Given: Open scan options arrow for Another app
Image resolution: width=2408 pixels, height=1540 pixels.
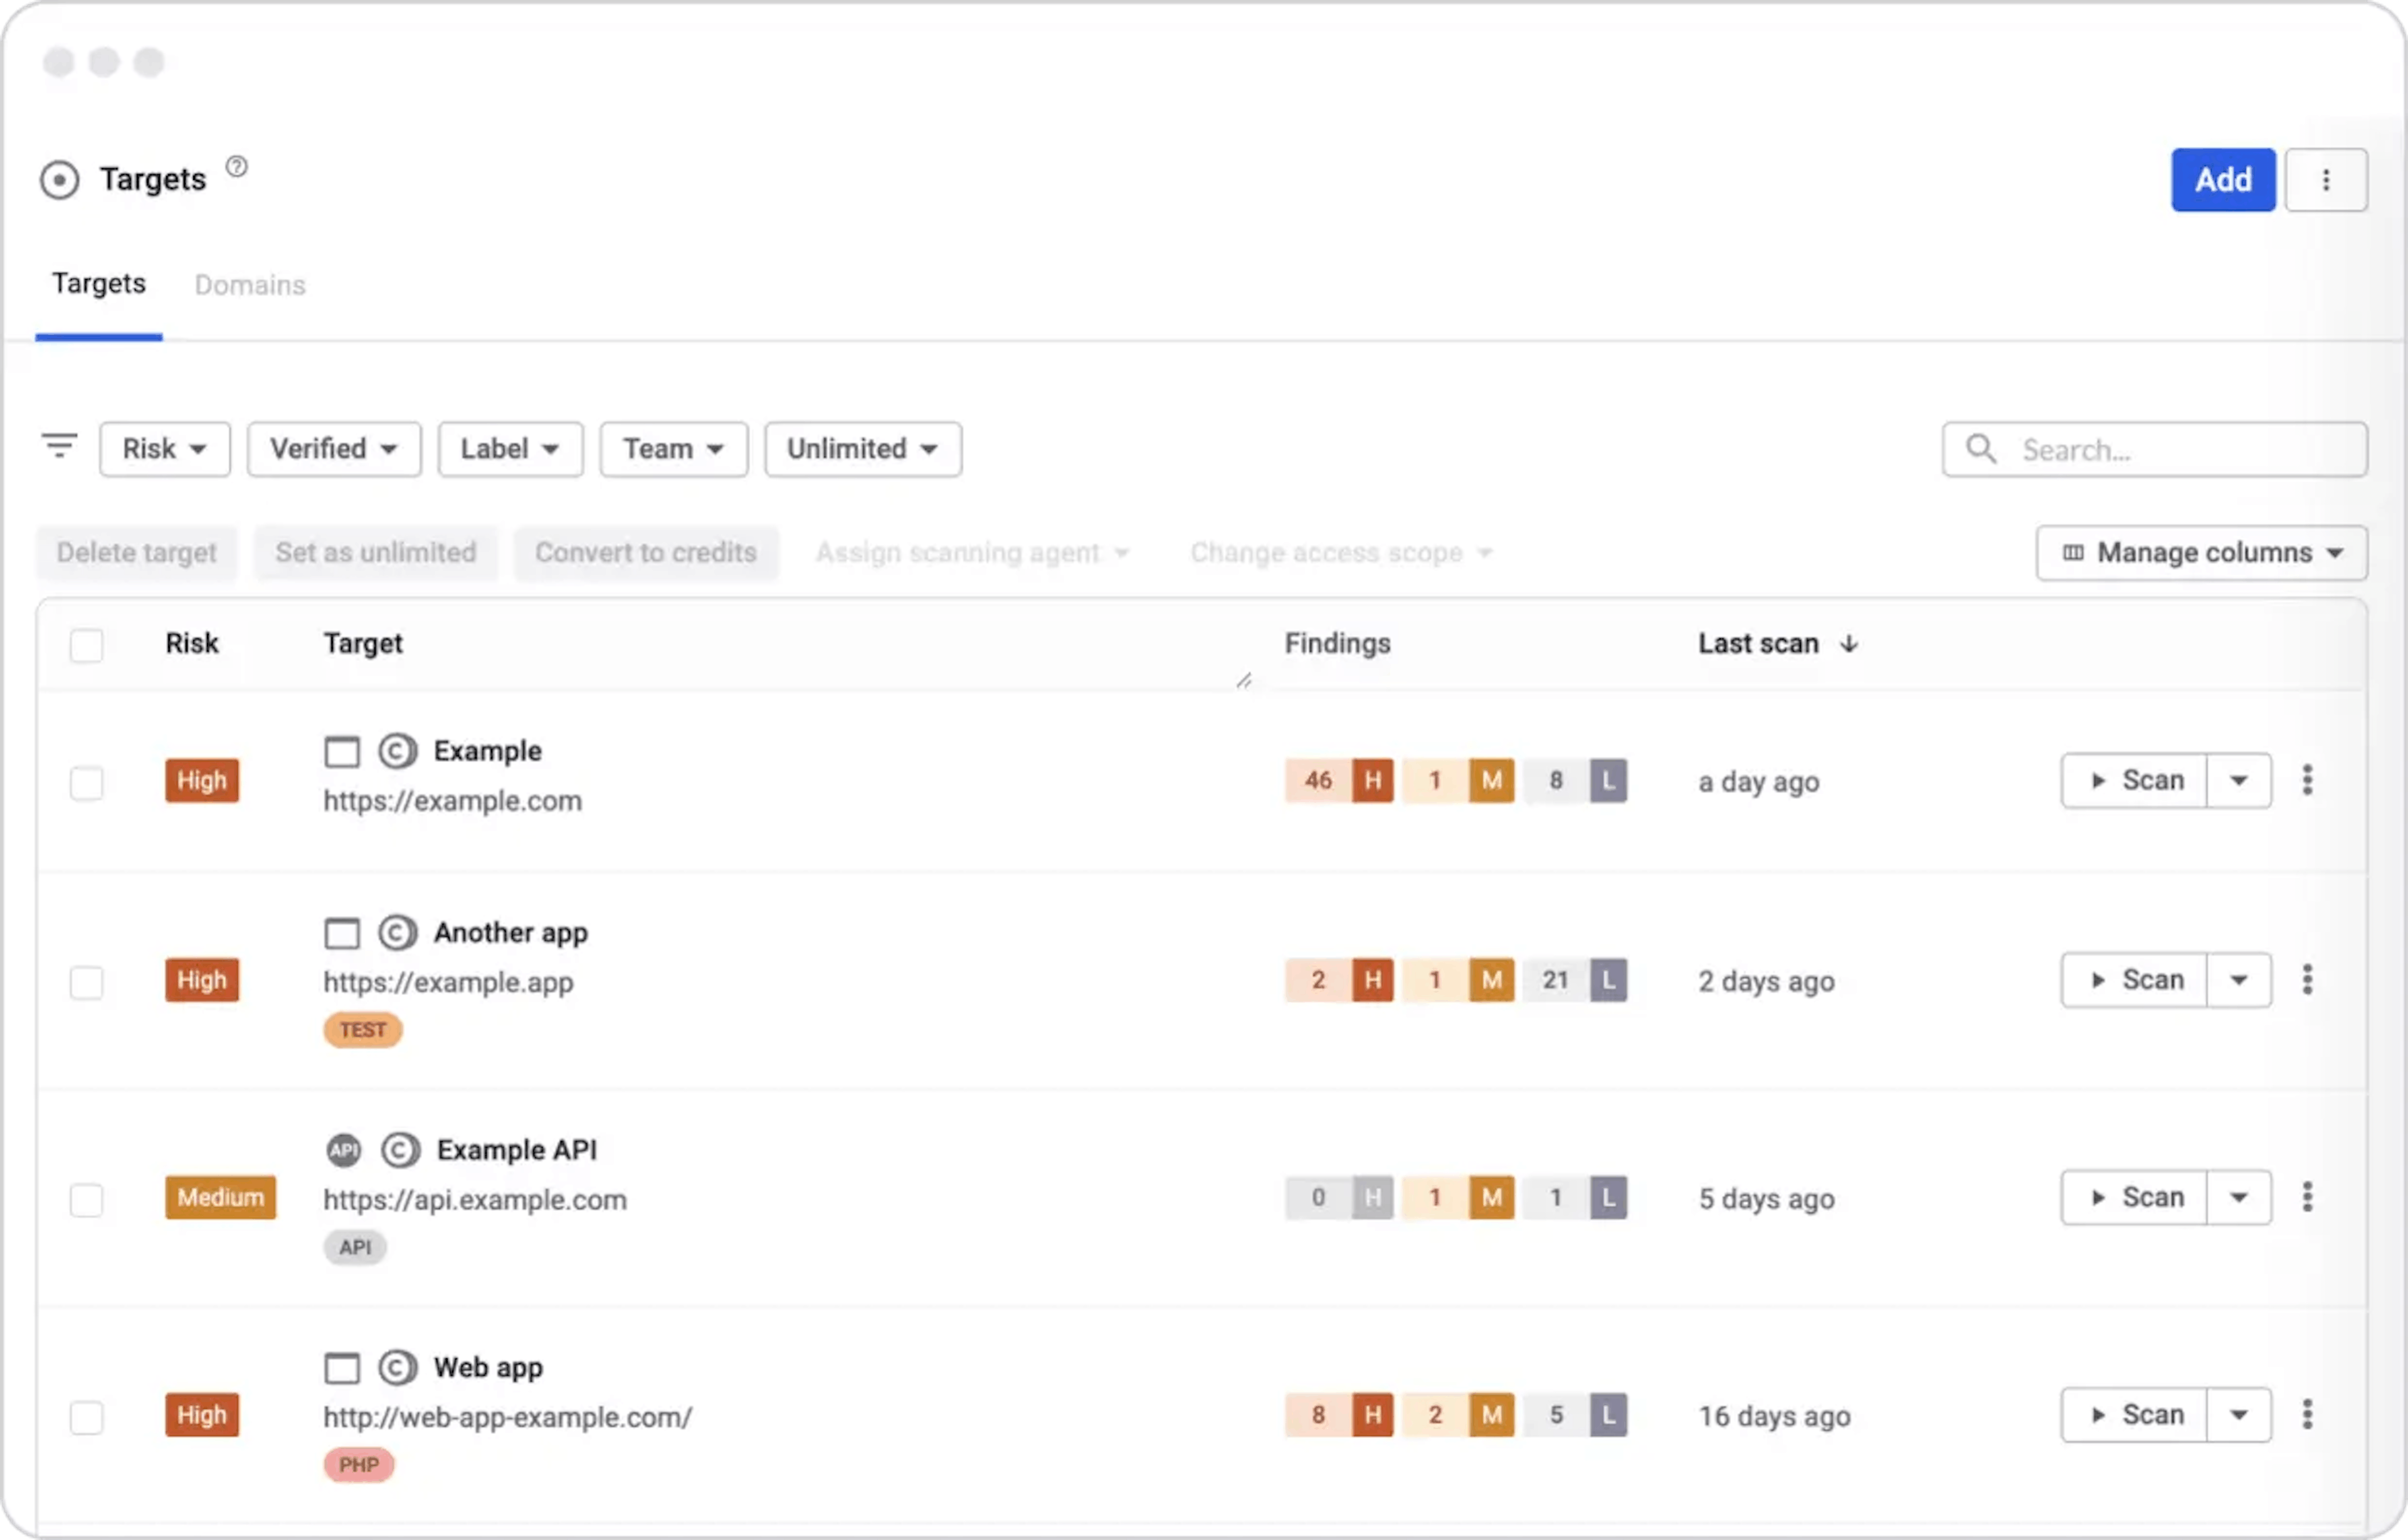Looking at the screenshot, I should point(2238,980).
